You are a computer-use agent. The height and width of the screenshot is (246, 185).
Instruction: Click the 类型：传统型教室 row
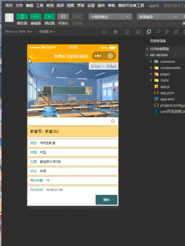pyautogui.click(x=73, y=143)
